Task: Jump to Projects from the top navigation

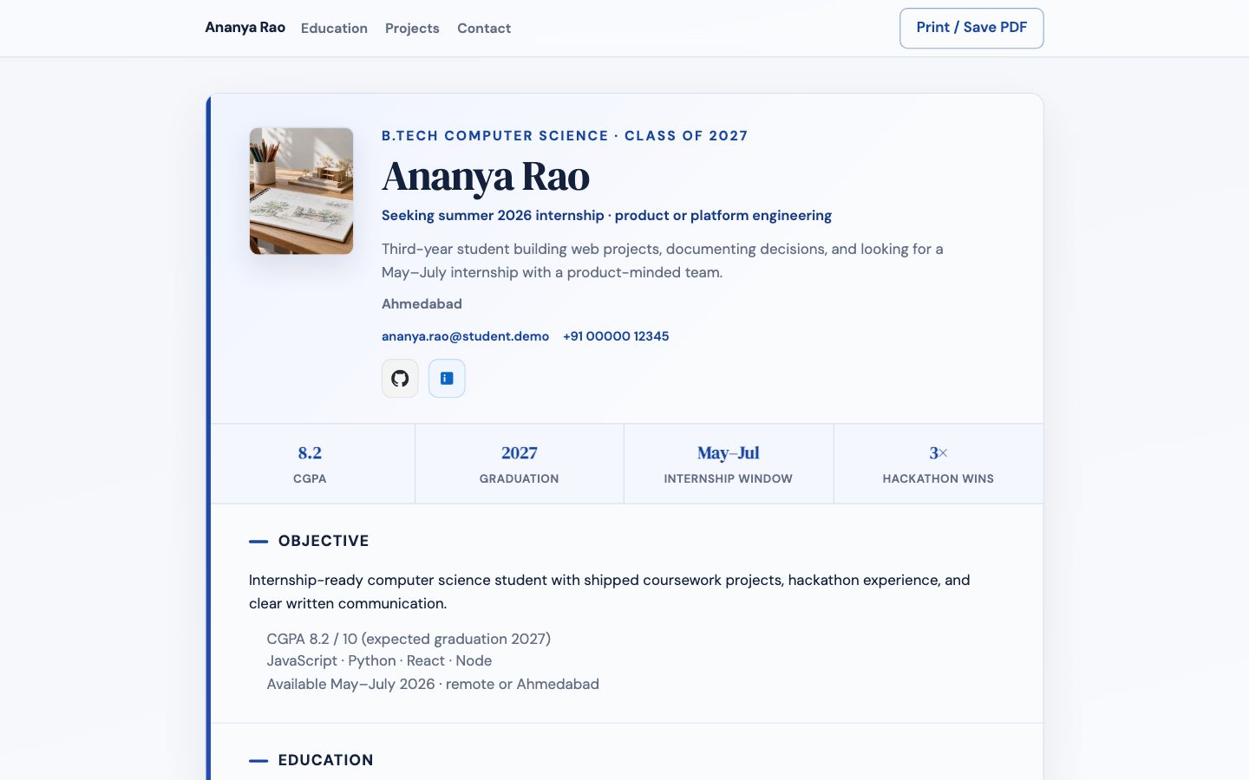Action: 412,29
